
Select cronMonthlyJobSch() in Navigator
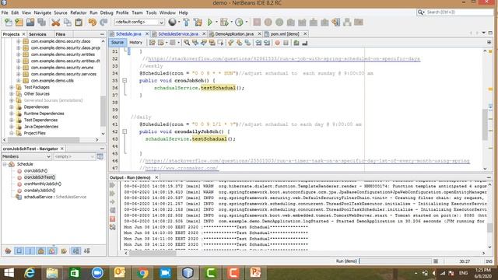(43, 184)
